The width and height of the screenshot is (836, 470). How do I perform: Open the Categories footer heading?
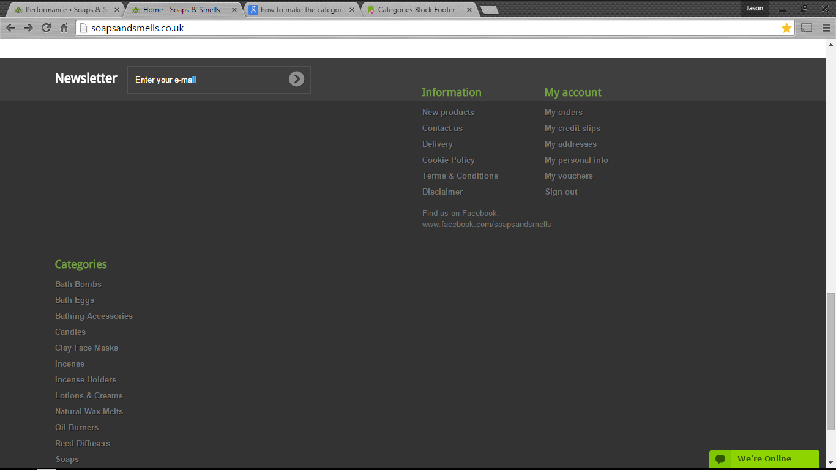[81, 264]
